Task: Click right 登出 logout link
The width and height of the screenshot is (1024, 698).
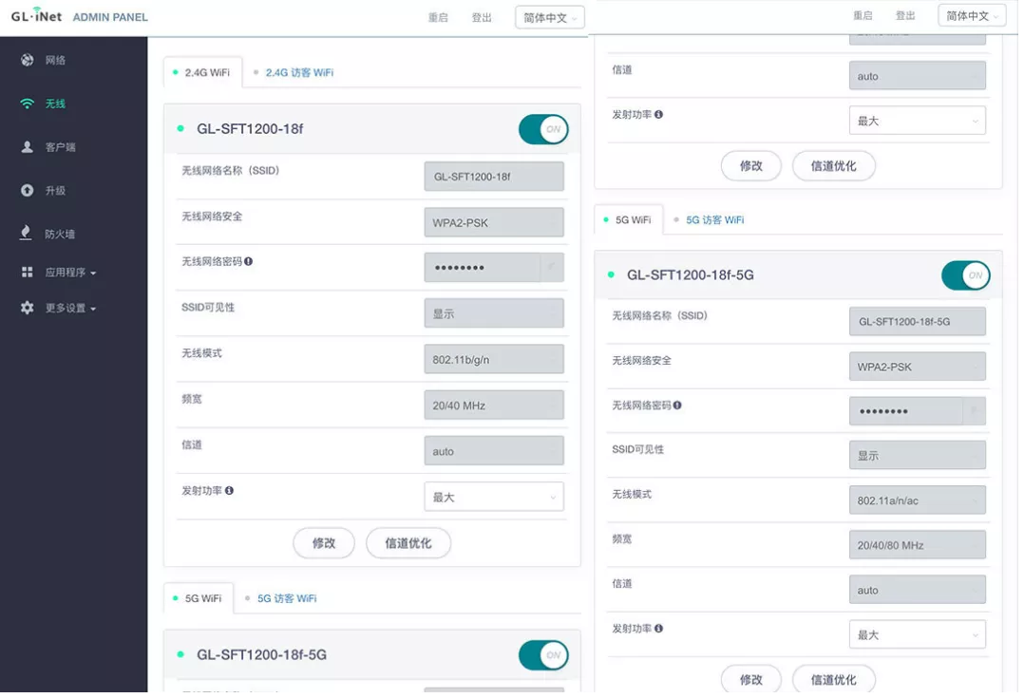Action: coord(905,16)
